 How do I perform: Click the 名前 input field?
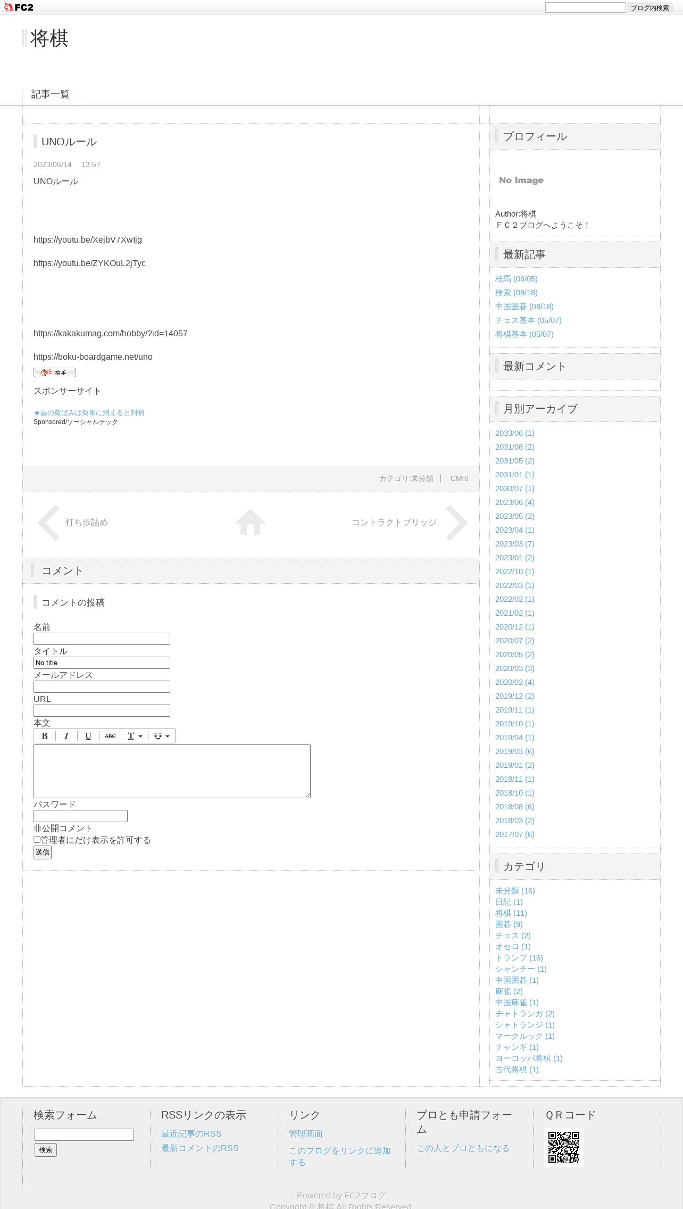tap(102, 639)
